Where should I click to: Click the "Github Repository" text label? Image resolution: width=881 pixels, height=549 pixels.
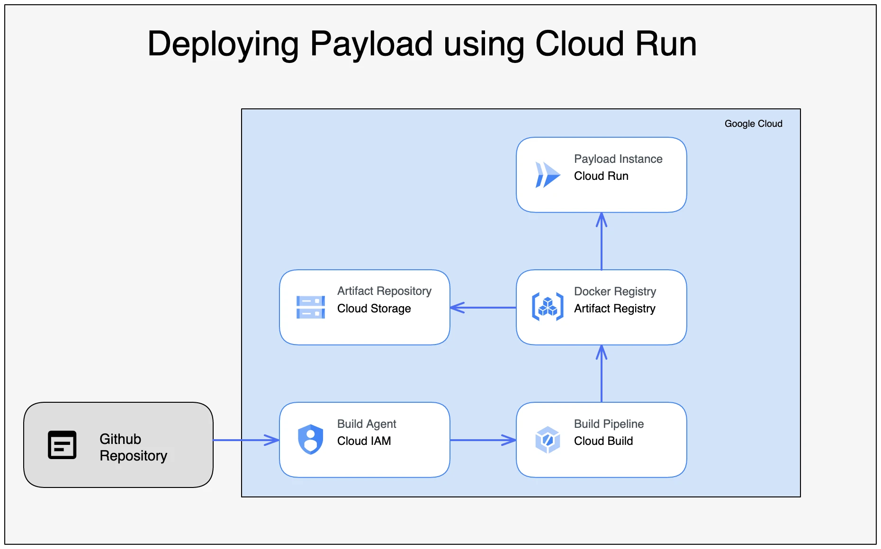point(133,447)
